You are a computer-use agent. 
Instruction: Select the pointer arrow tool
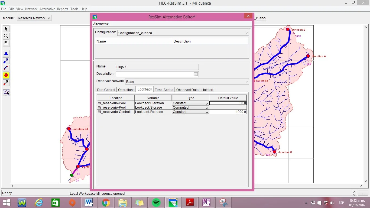point(6,29)
